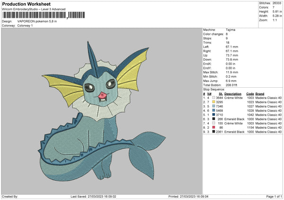Click the light blue swatch in row 3

(x=214, y=106)
